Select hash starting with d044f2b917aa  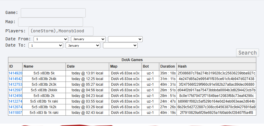click(x=216, y=90)
